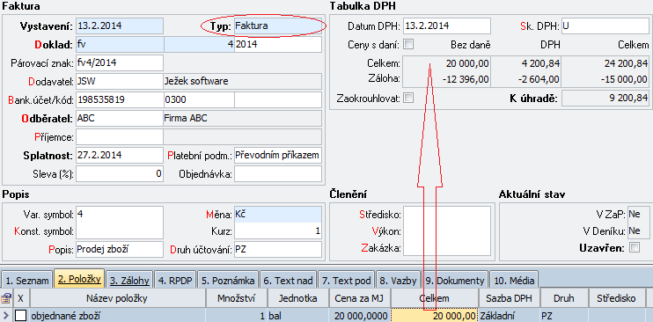Open the Měna field showing Kč
653x322 pixels.
[278, 215]
